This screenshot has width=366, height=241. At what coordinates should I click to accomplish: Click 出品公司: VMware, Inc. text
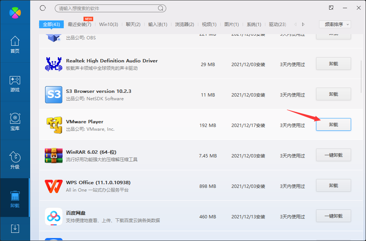tap(90, 129)
